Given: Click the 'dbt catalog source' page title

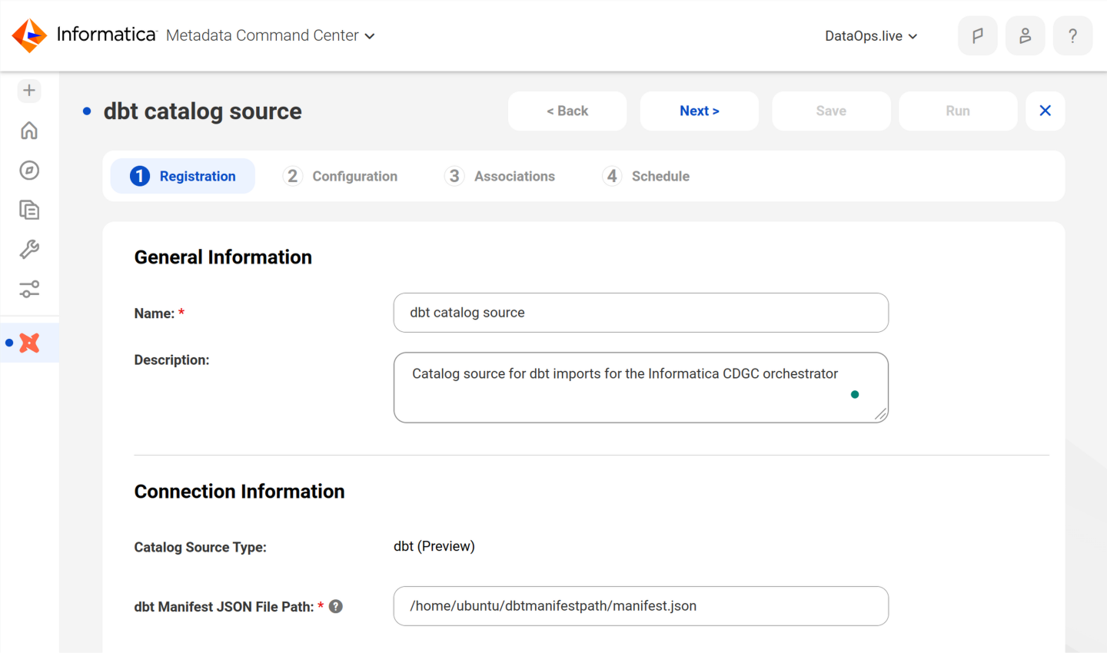Looking at the screenshot, I should [x=203, y=111].
